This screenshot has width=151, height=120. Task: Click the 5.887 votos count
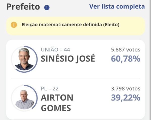[x=126, y=50]
